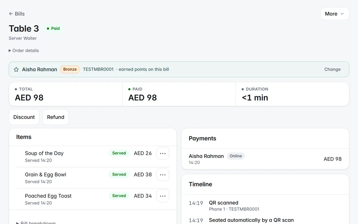358x224 pixels.
Task: Open the More dropdown menu
Action: pos(334,14)
